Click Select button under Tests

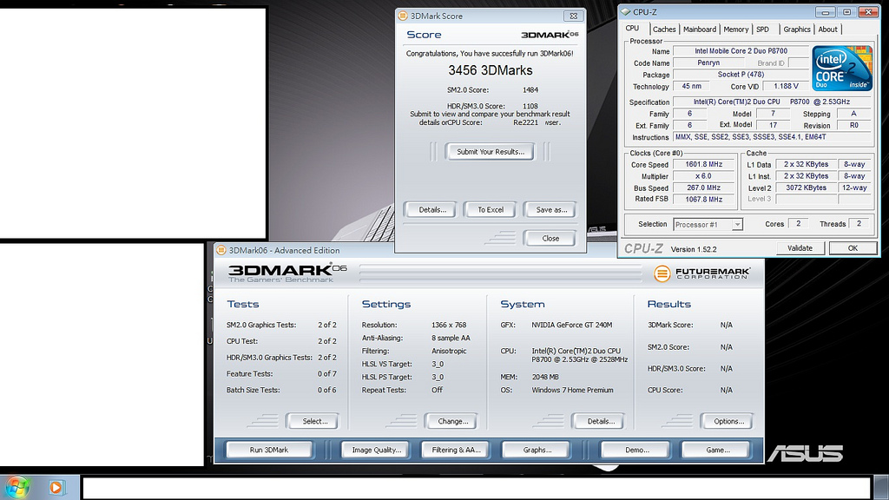click(314, 421)
